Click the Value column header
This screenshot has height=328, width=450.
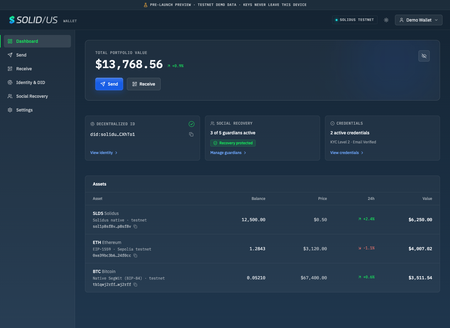tap(427, 199)
